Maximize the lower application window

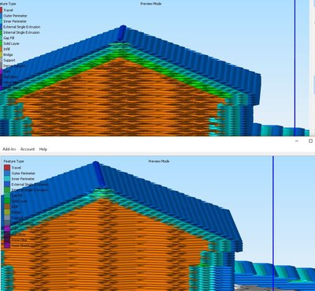(310, 141)
